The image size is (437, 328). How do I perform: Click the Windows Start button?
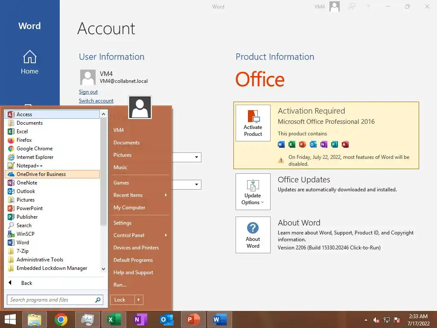pyautogui.click(x=10, y=319)
